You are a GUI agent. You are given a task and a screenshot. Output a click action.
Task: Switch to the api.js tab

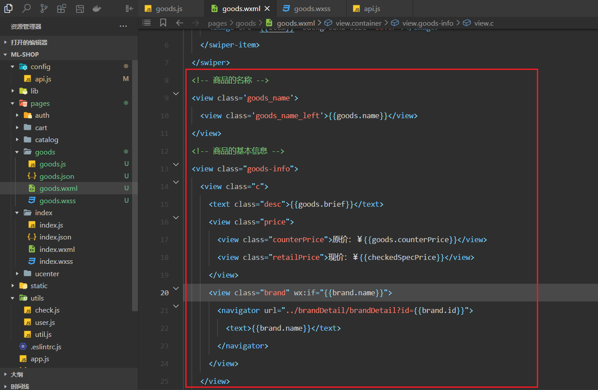click(379, 9)
